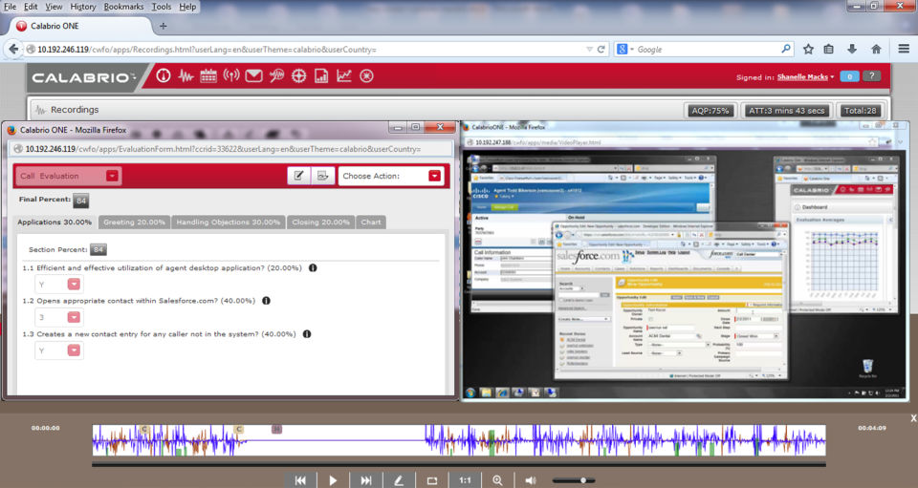
Task: Reload the page using address bar refresh icon
Action: [x=601, y=50]
